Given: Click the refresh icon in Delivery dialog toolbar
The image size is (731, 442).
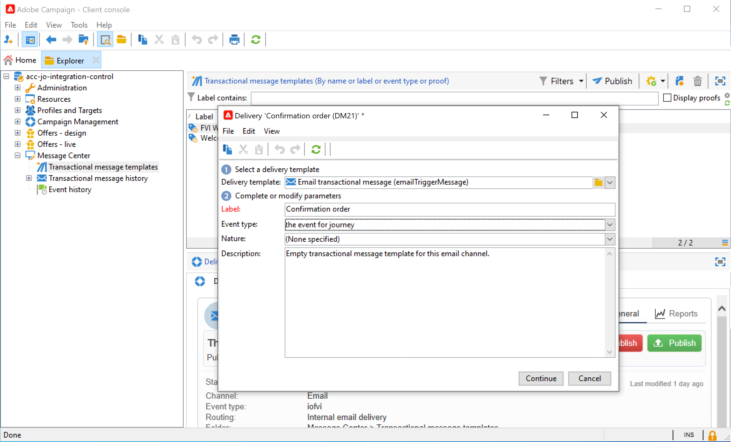Looking at the screenshot, I should (x=316, y=149).
